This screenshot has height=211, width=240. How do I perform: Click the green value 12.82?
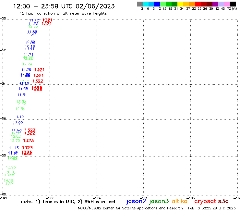(21, 104)
